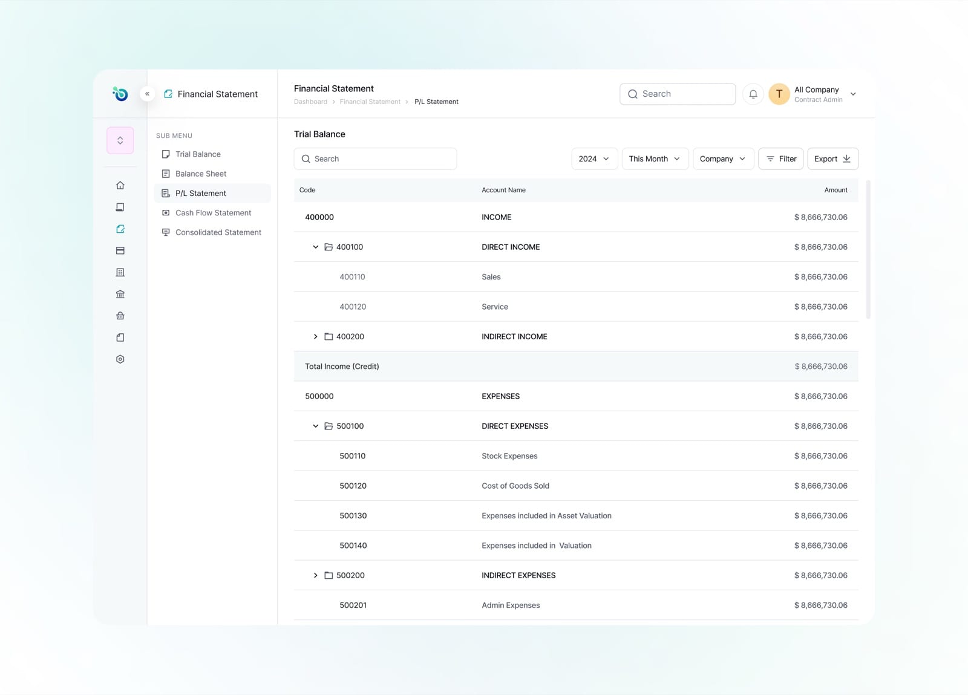The width and height of the screenshot is (968, 695).
Task: Open the card icon in sidebar
Action: pos(120,250)
